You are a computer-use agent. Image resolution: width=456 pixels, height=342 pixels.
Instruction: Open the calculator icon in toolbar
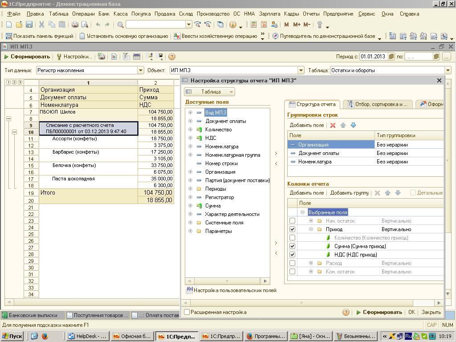point(253,25)
